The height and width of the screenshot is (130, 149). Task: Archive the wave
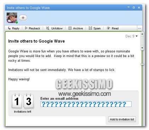tap(76, 28)
